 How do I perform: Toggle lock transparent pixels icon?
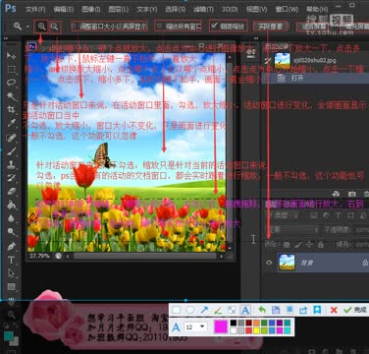pos(287,245)
